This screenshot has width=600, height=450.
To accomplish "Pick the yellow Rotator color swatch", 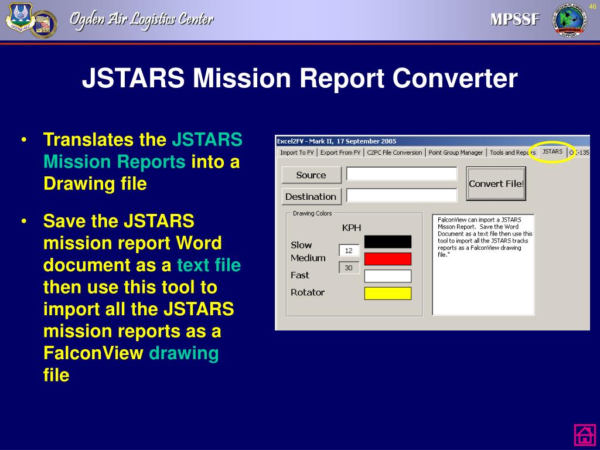I will click(388, 294).
